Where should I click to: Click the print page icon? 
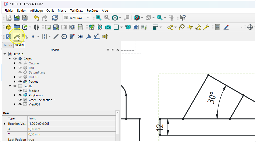click(x=80, y=27)
